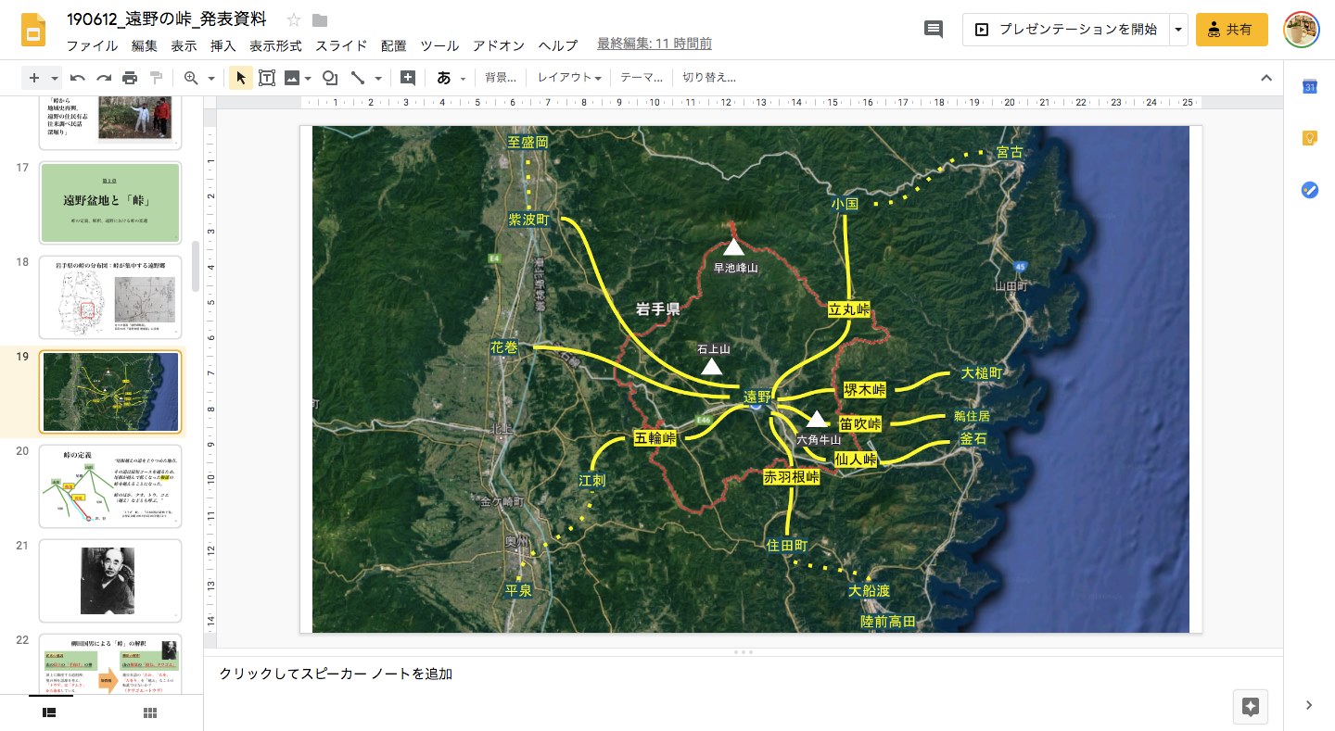Add a comment via toolbar icon
Screen dimensions: 1335x731
(x=407, y=78)
